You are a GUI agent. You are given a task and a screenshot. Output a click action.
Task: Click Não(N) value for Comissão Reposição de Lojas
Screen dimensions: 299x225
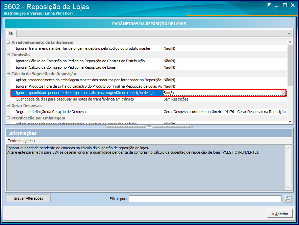169,67
